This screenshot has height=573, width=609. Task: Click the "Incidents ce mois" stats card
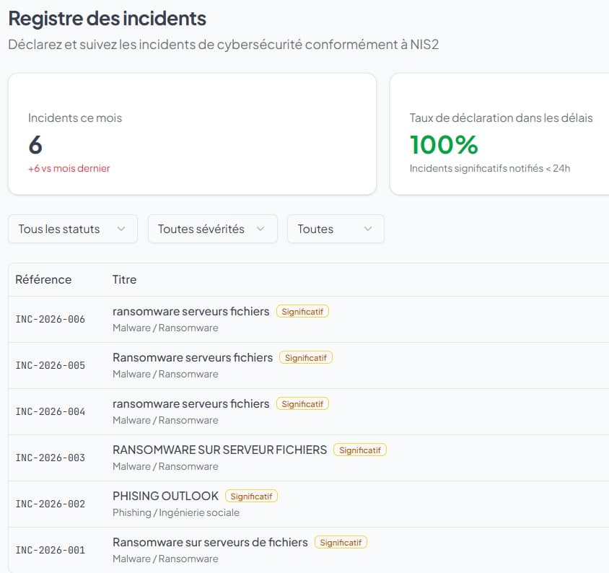click(191, 134)
